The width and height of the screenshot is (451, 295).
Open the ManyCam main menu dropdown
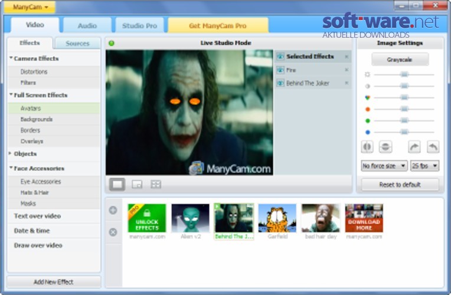coord(30,7)
